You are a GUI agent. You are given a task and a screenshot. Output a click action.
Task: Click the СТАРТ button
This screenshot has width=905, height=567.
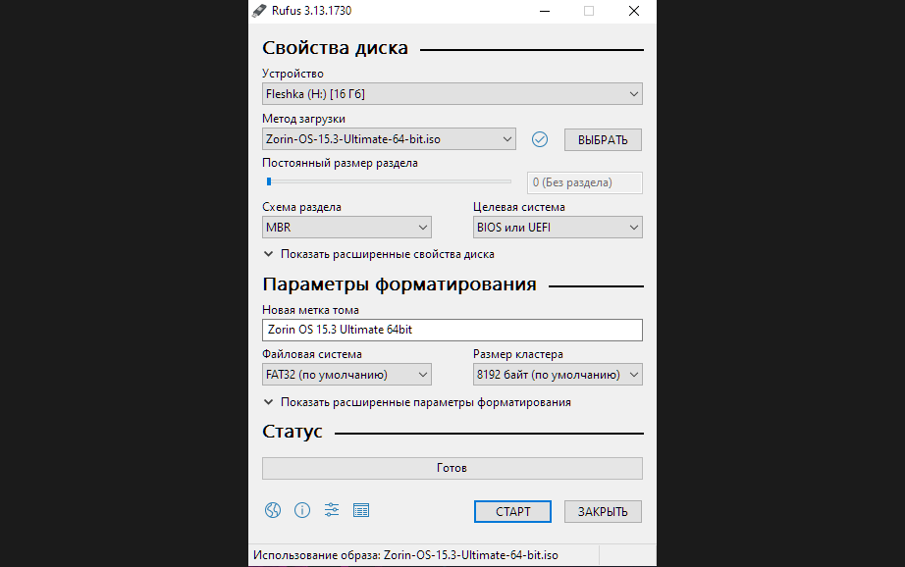[x=512, y=512]
